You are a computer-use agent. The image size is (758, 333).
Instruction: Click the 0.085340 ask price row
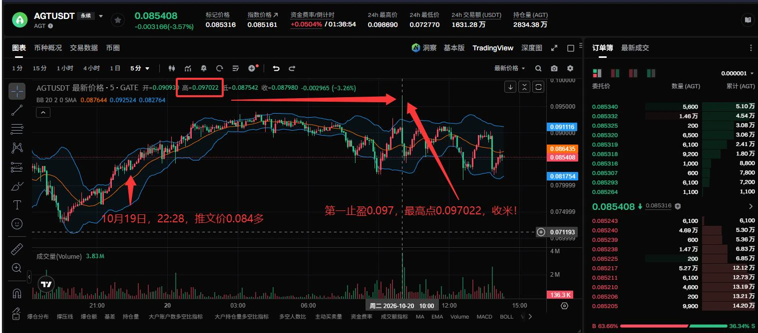[x=673, y=107]
